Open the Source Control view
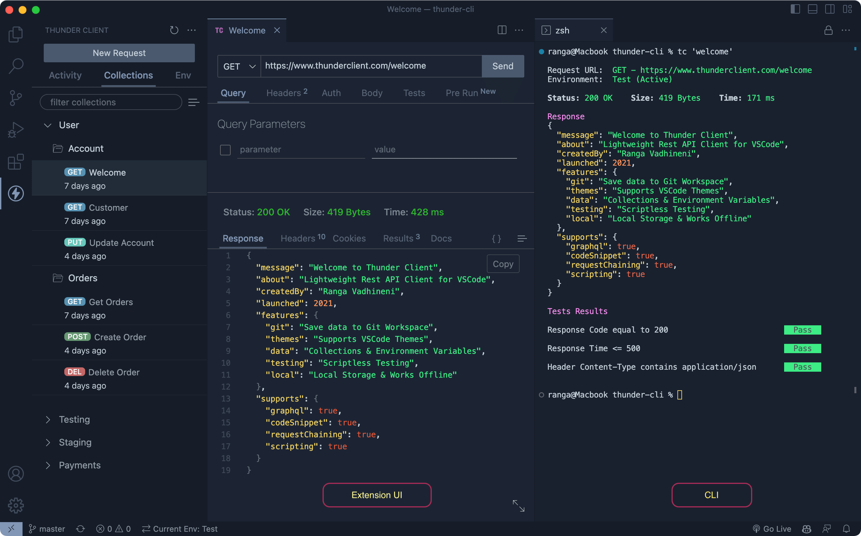The width and height of the screenshot is (861, 536). 16,98
